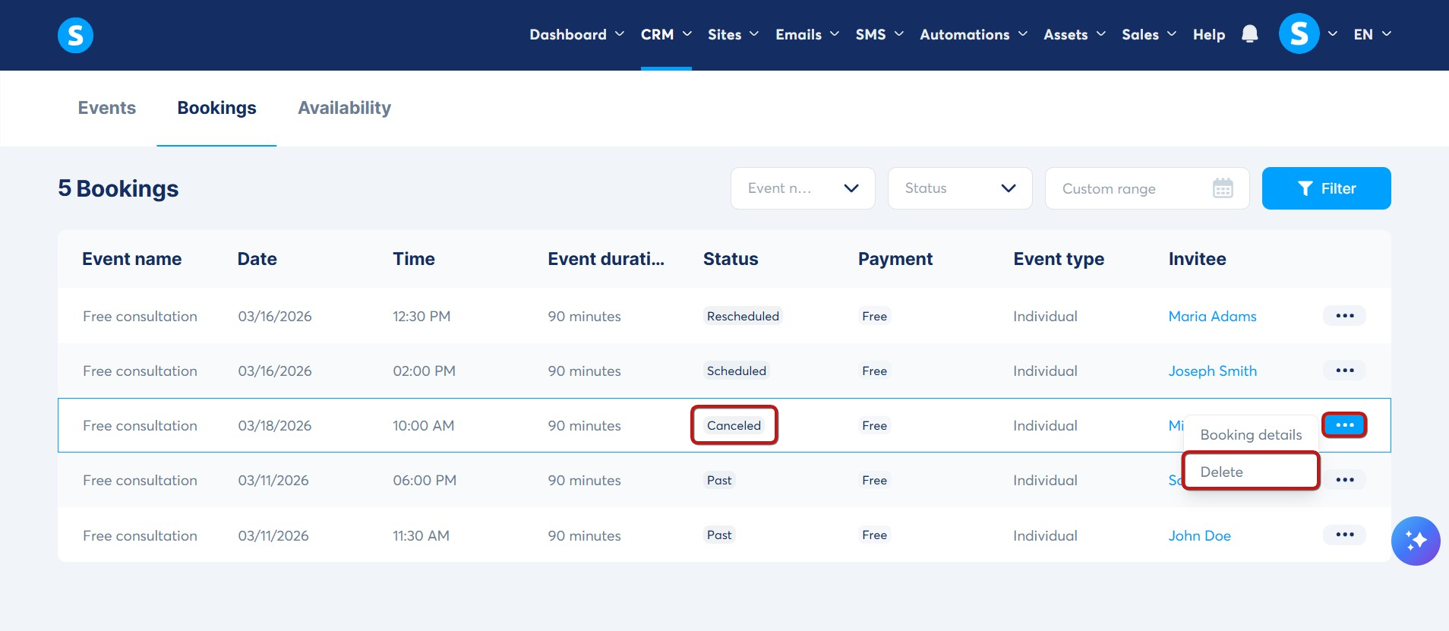
Task: Click the Invitee column header
Action: [x=1197, y=259]
